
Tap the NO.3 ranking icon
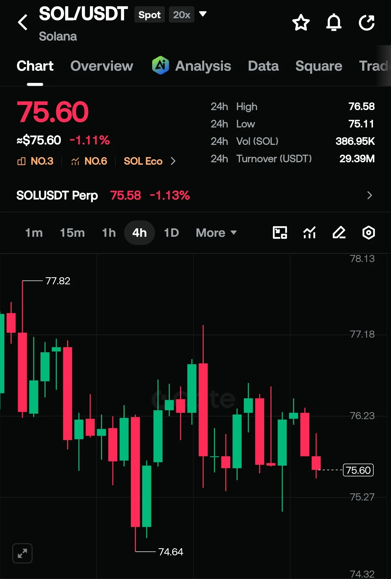pyautogui.click(x=21, y=161)
